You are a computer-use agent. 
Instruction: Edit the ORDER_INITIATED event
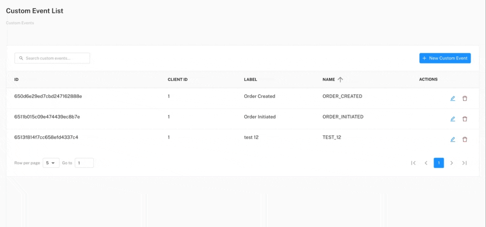click(x=453, y=119)
